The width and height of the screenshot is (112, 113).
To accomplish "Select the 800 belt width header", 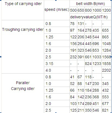I will tap(88, 10).
